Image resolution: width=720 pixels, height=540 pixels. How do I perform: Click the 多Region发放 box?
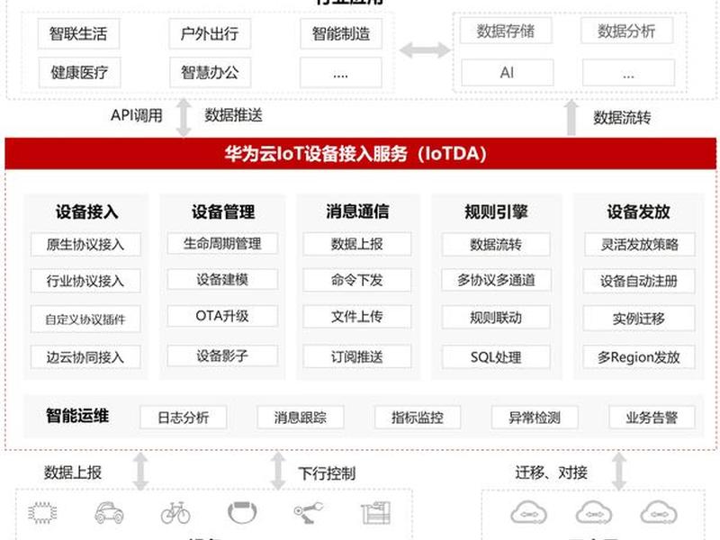click(x=639, y=357)
